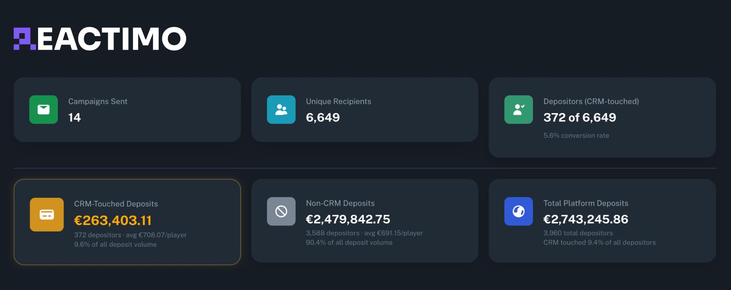
Task: Click the gray blocked-circle Non-CRM Deposits icon
Action: tap(282, 211)
